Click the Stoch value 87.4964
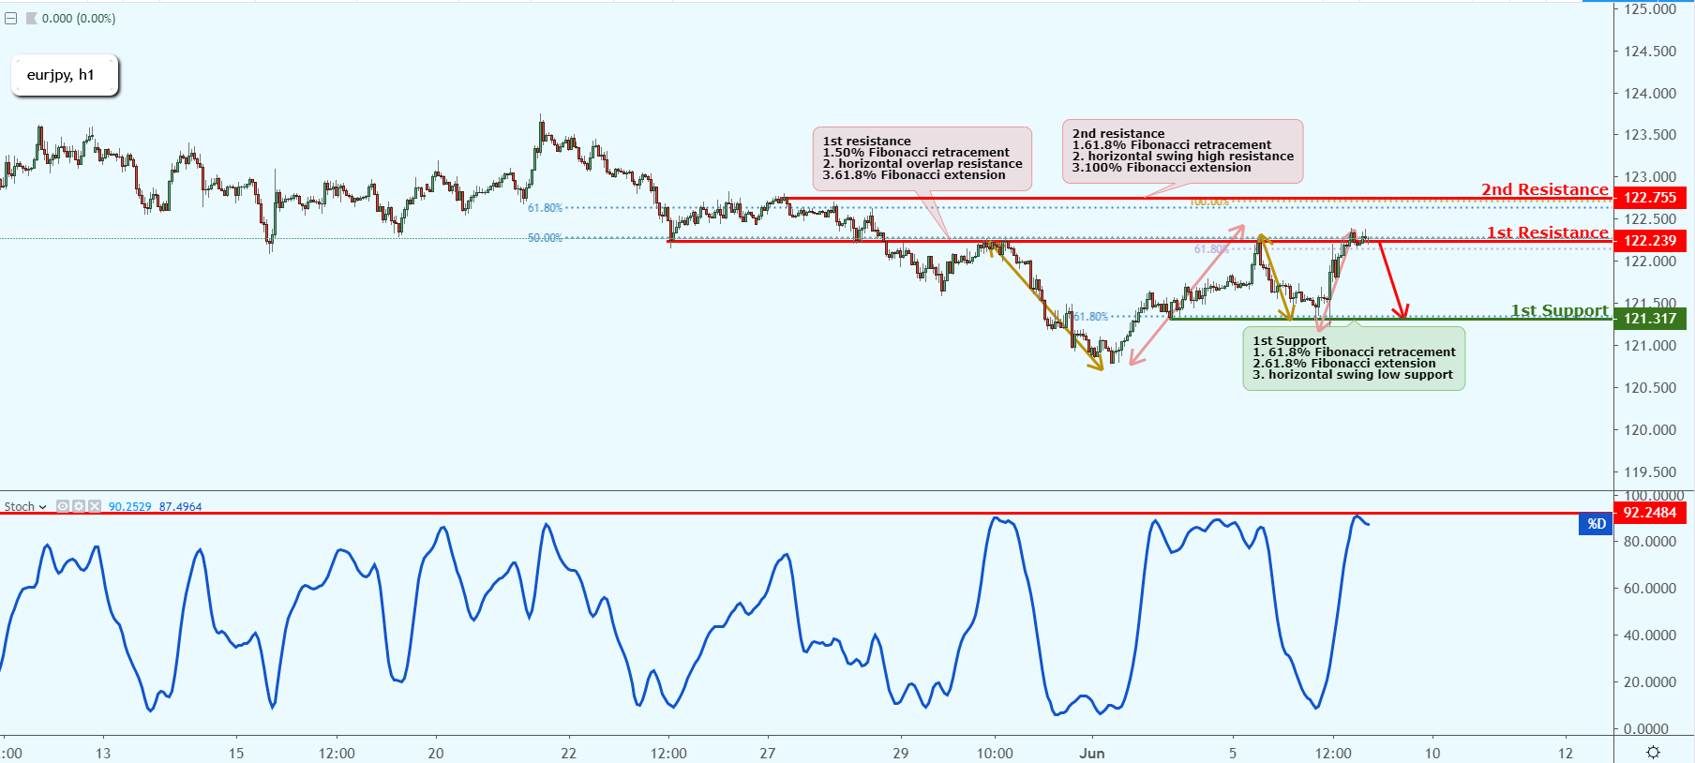This screenshot has width=1695, height=763. coord(180,506)
